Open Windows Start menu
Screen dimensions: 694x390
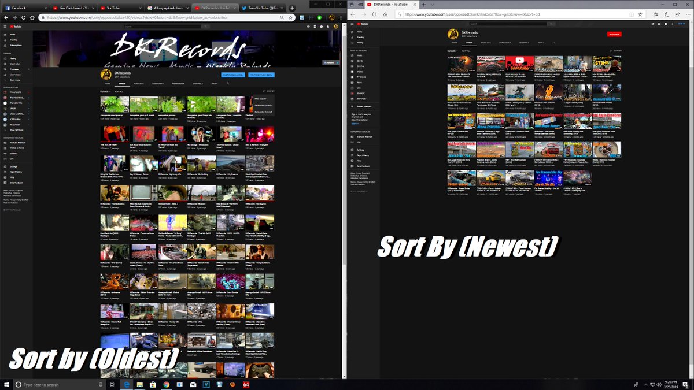pyautogui.click(x=6, y=384)
